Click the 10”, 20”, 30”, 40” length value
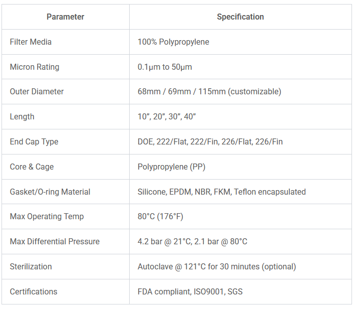355x311 pixels. (166, 117)
